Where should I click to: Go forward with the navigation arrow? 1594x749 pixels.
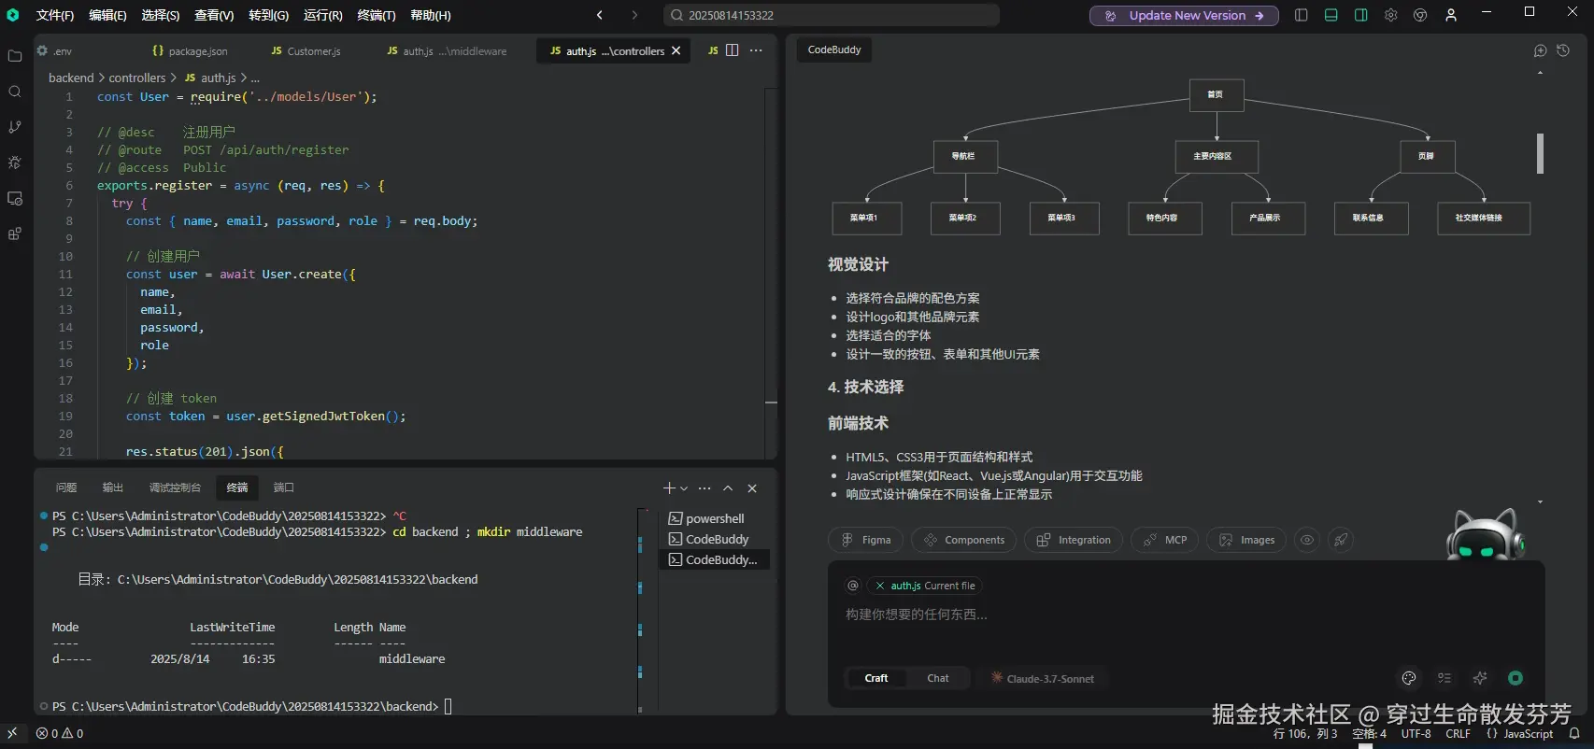pyautogui.click(x=634, y=15)
